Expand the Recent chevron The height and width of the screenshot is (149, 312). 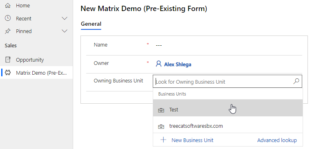65,18
